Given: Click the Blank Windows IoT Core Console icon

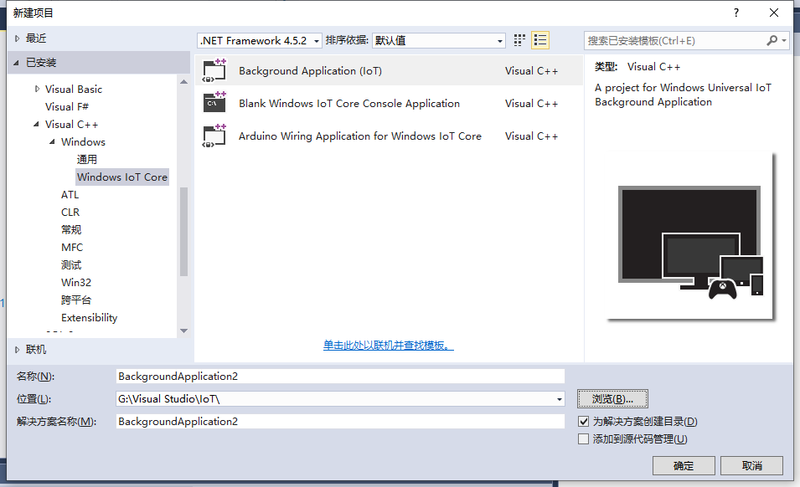Looking at the screenshot, I should (214, 103).
